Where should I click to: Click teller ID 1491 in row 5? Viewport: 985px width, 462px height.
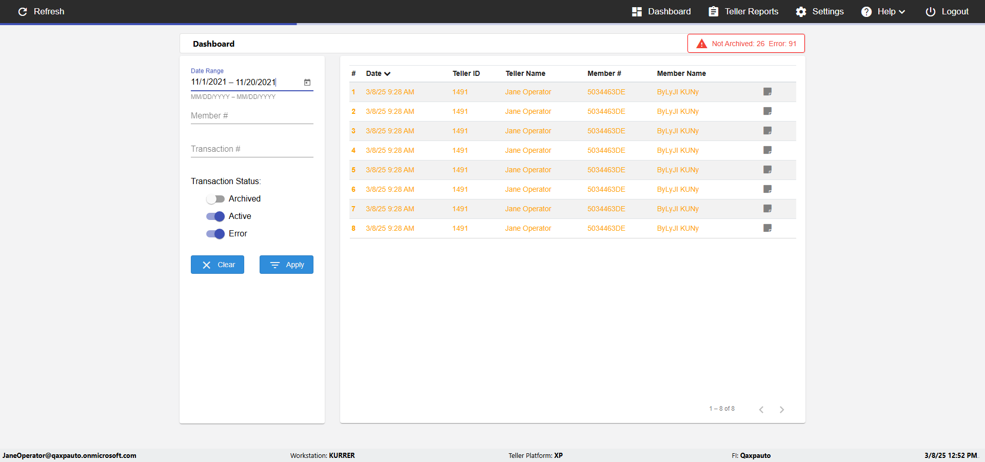tap(460, 170)
